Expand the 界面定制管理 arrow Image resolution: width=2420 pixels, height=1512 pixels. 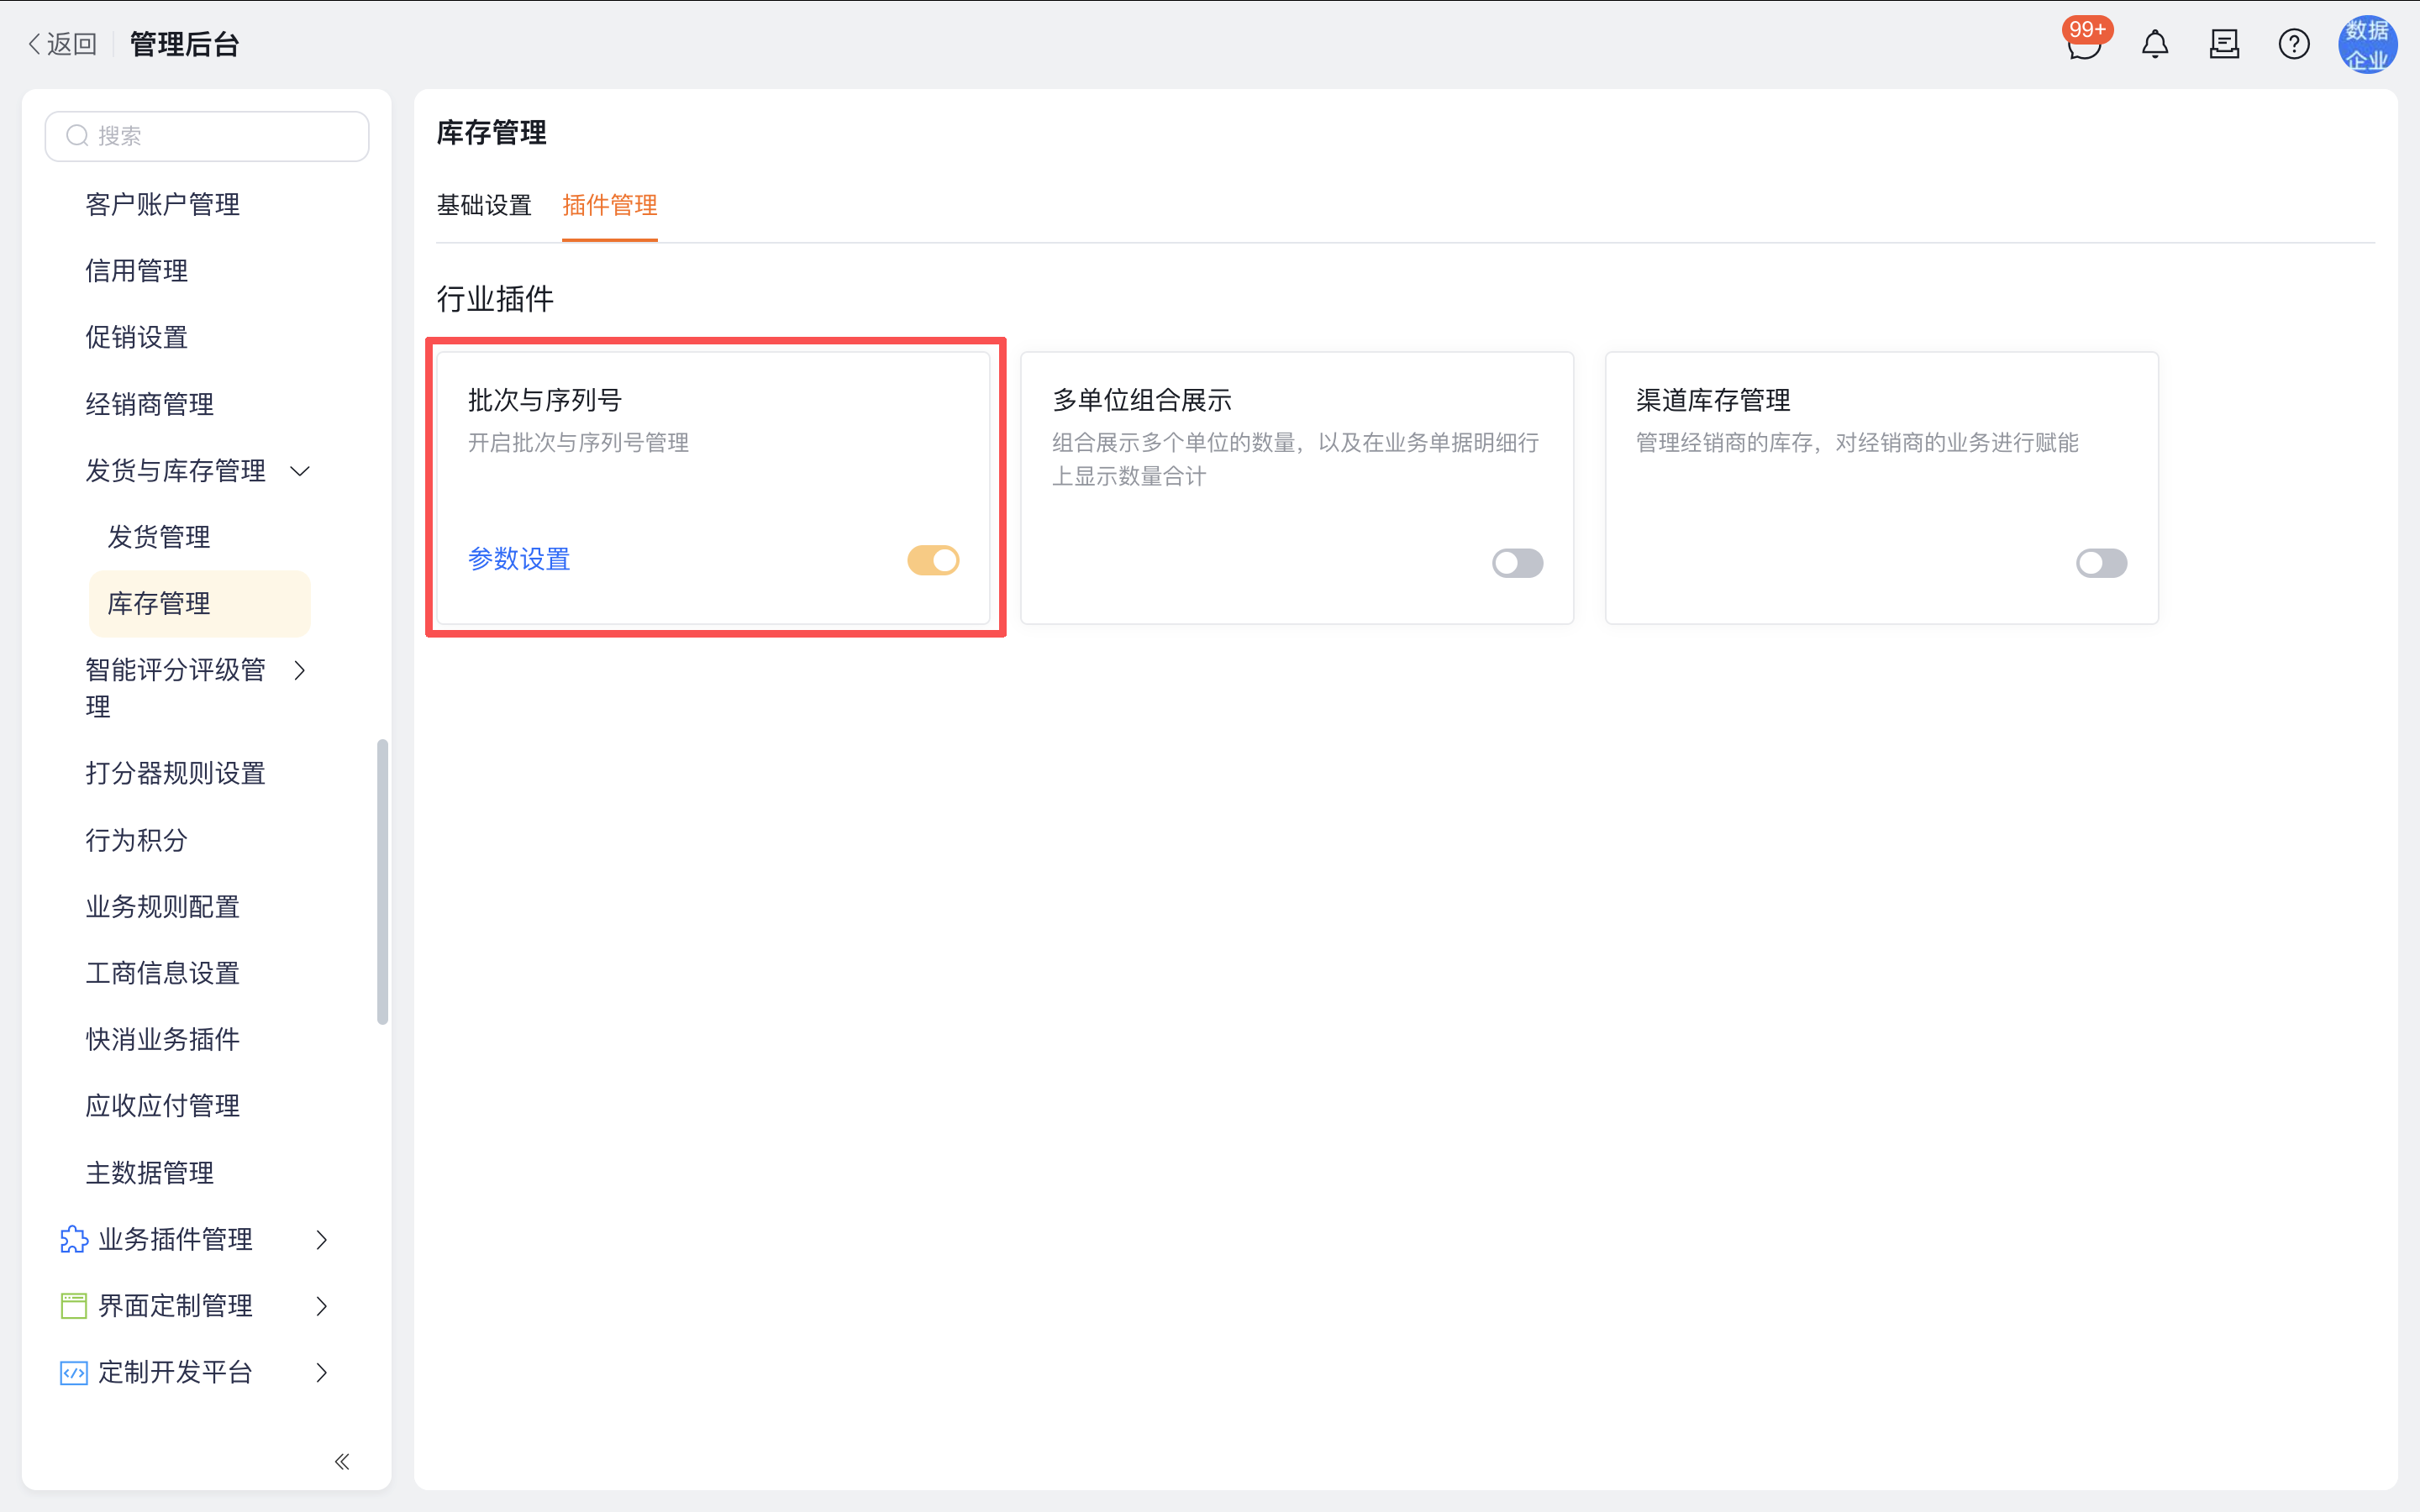click(321, 1305)
